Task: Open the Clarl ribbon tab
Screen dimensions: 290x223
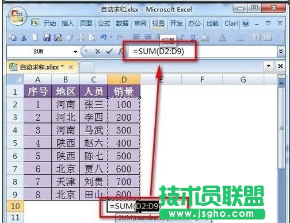Action: pos(231,24)
